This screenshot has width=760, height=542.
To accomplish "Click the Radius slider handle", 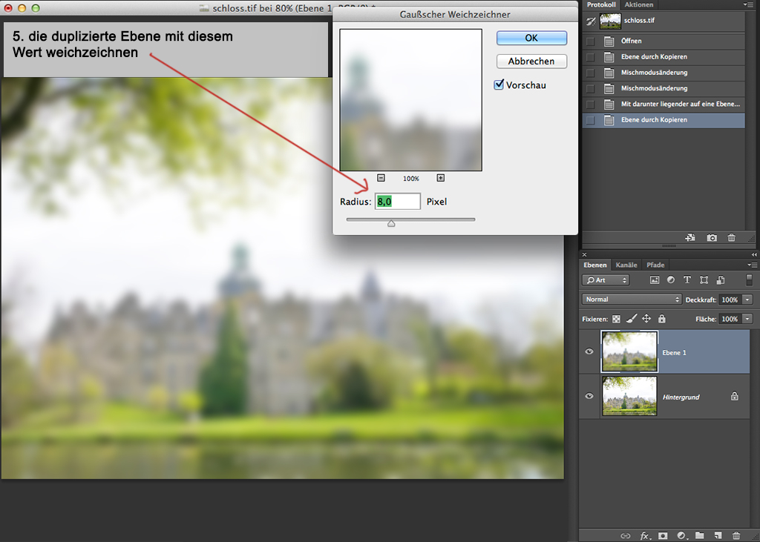I will click(391, 223).
